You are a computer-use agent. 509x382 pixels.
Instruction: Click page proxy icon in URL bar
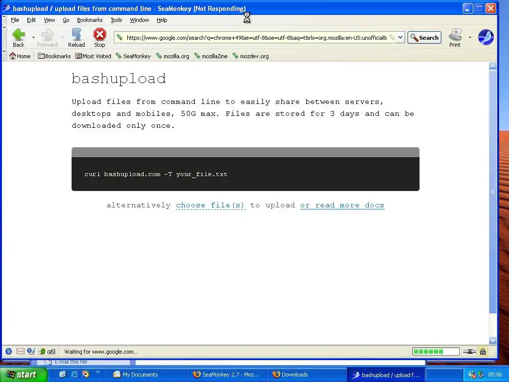click(120, 38)
